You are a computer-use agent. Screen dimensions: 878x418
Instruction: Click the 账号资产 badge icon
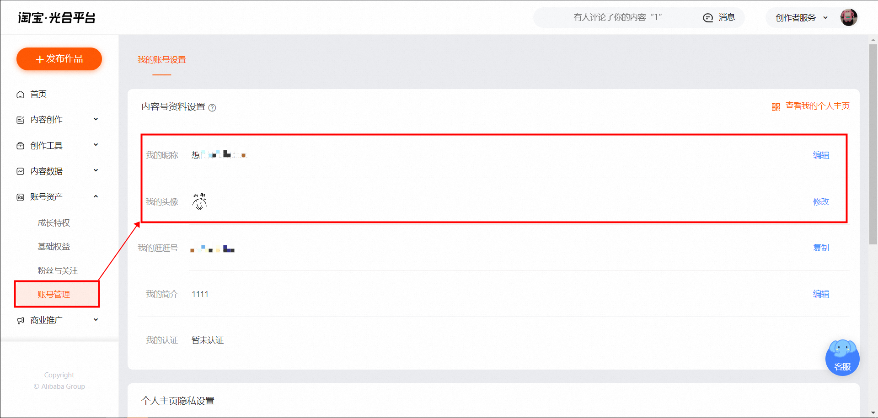click(x=20, y=197)
